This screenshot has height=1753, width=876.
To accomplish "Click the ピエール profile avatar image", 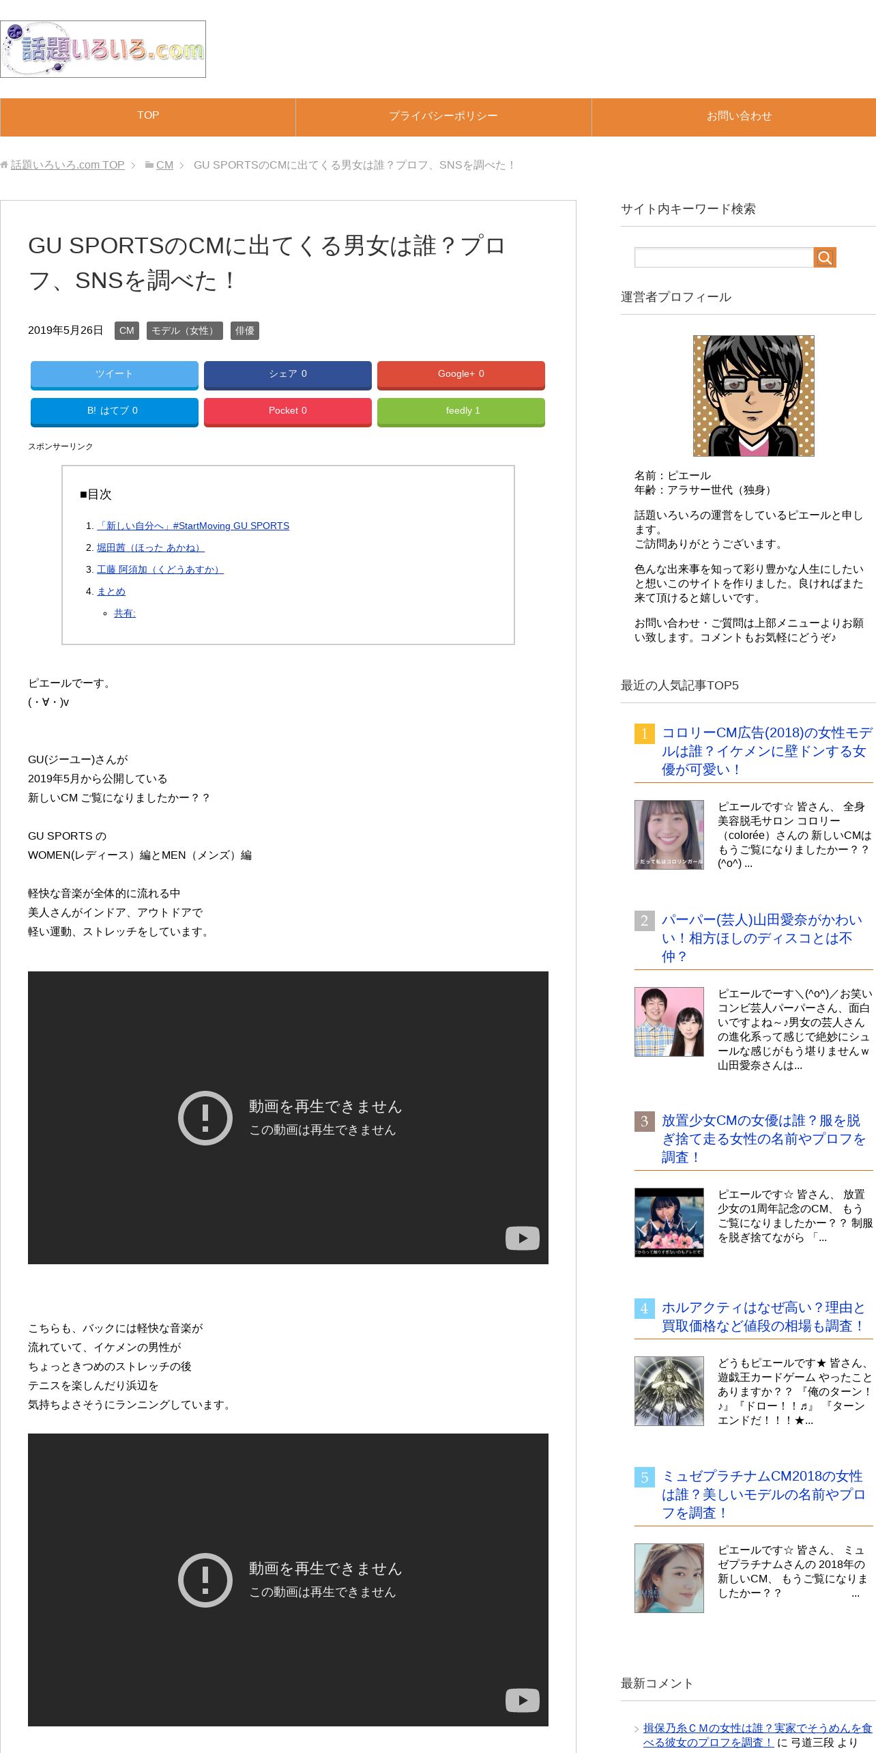I will 754,396.
